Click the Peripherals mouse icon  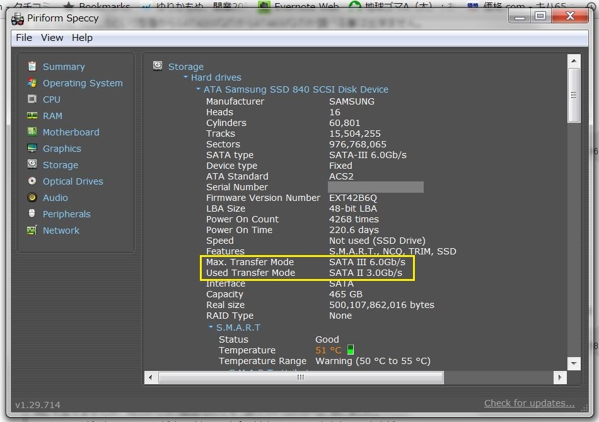tap(32, 214)
